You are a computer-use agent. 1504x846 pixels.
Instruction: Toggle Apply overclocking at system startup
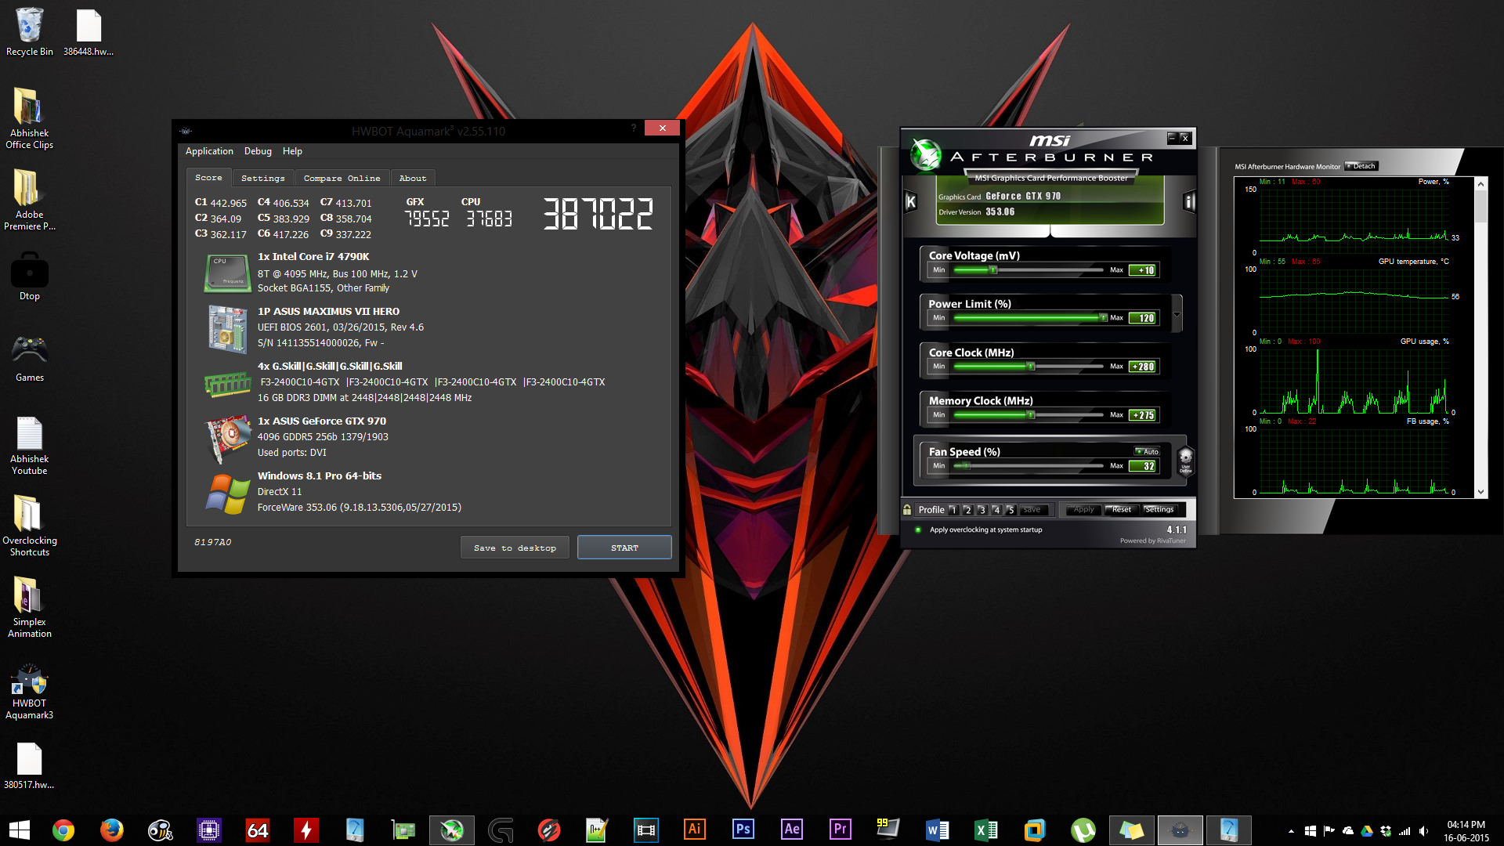point(918,530)
